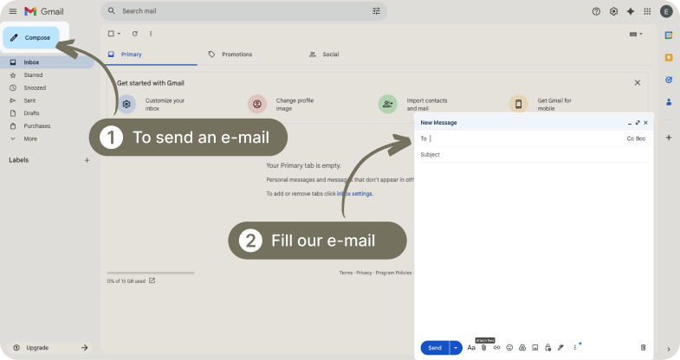This screenshot has width=680, height=360.
Task: Pop out New Message to full screen
Action: [638, 123]
